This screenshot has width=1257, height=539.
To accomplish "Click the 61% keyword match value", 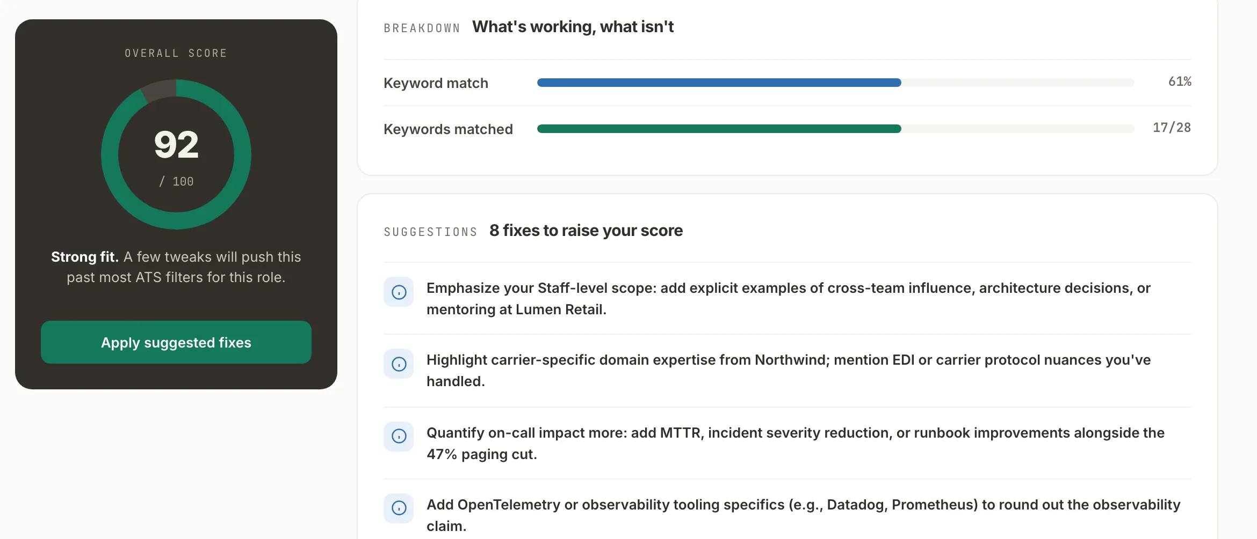I will click(1180, 82).
